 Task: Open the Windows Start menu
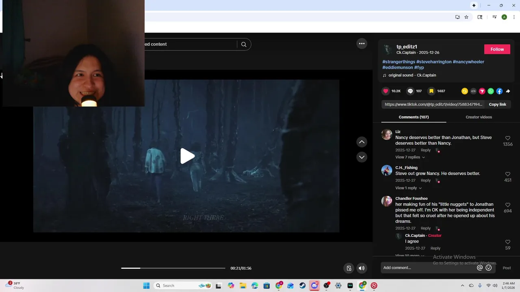pyautogui.click(x=146, y=286)
